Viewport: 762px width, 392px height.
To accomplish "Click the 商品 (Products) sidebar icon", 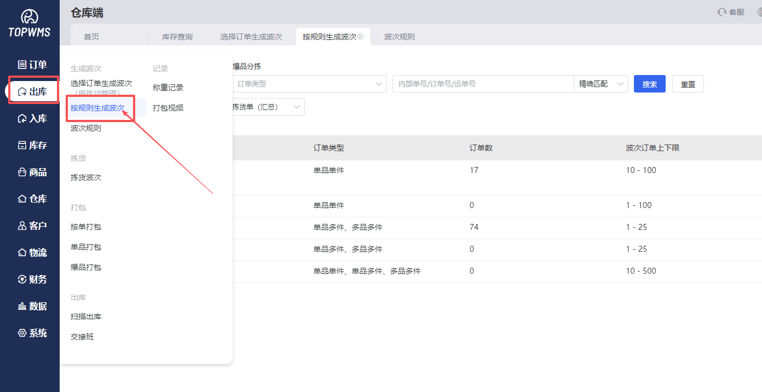I will (32, 172).
